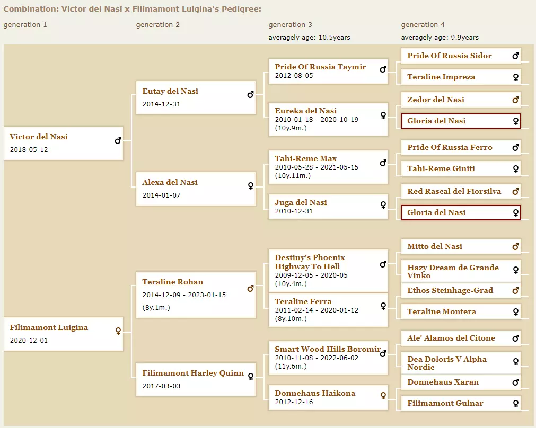Open Smart Wood Hills Boromir link
Viewport: 536px width, 428px height.
(328, 349)
